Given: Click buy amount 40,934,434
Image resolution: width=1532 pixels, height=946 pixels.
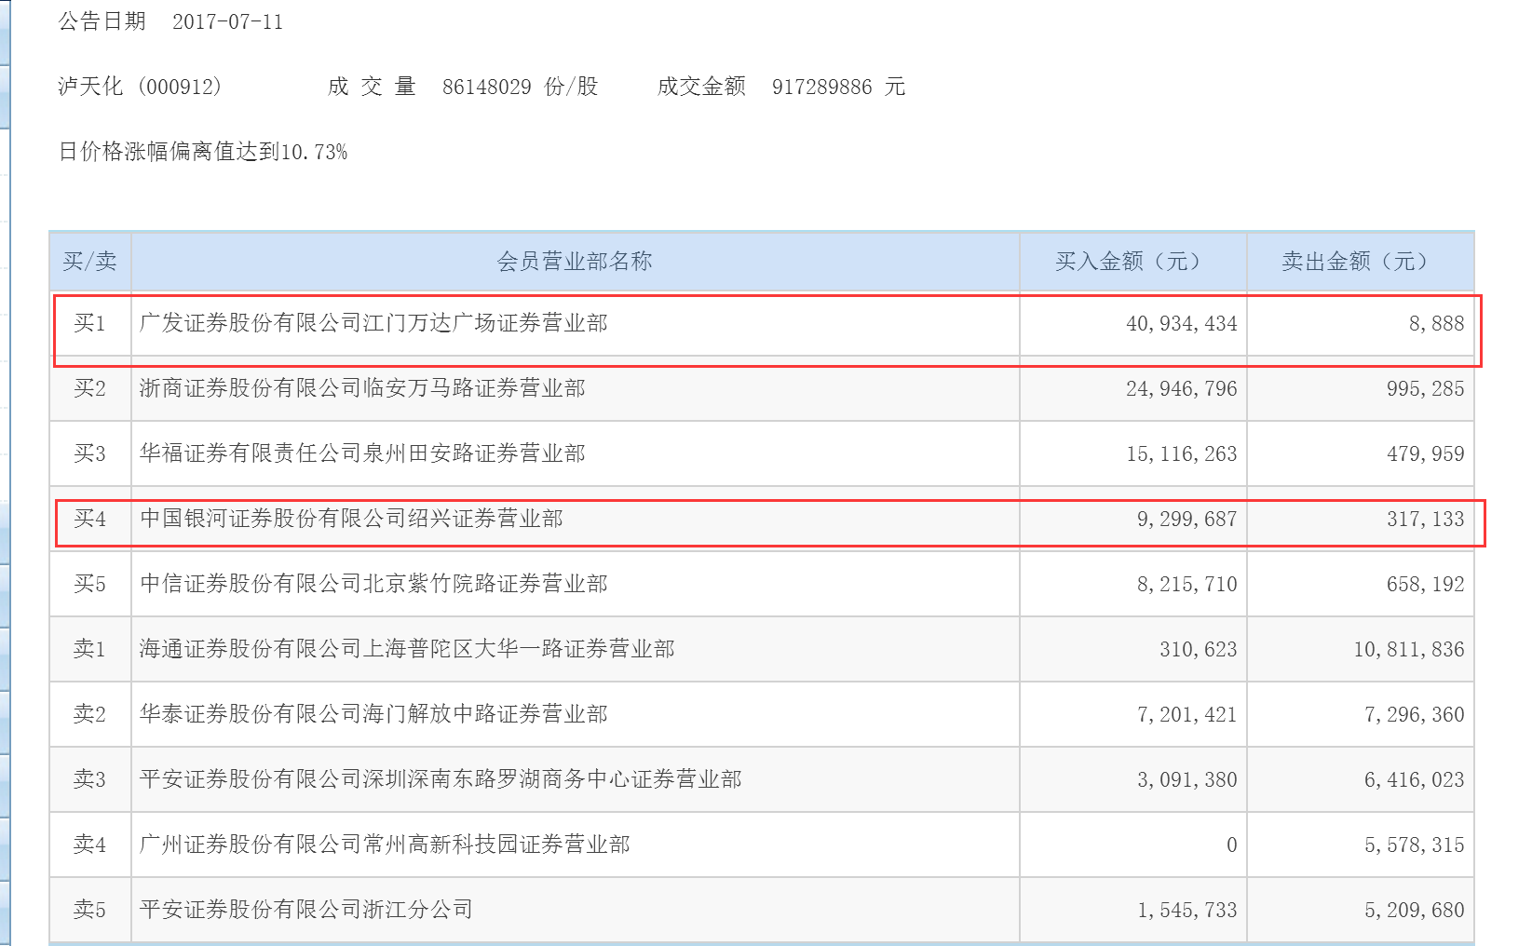Looking at the screenshot, I should point(1182,323).
